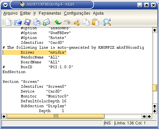This screenshot has height=129, width=159.
Task: Open the Ir menu
Action: [35, 13]
